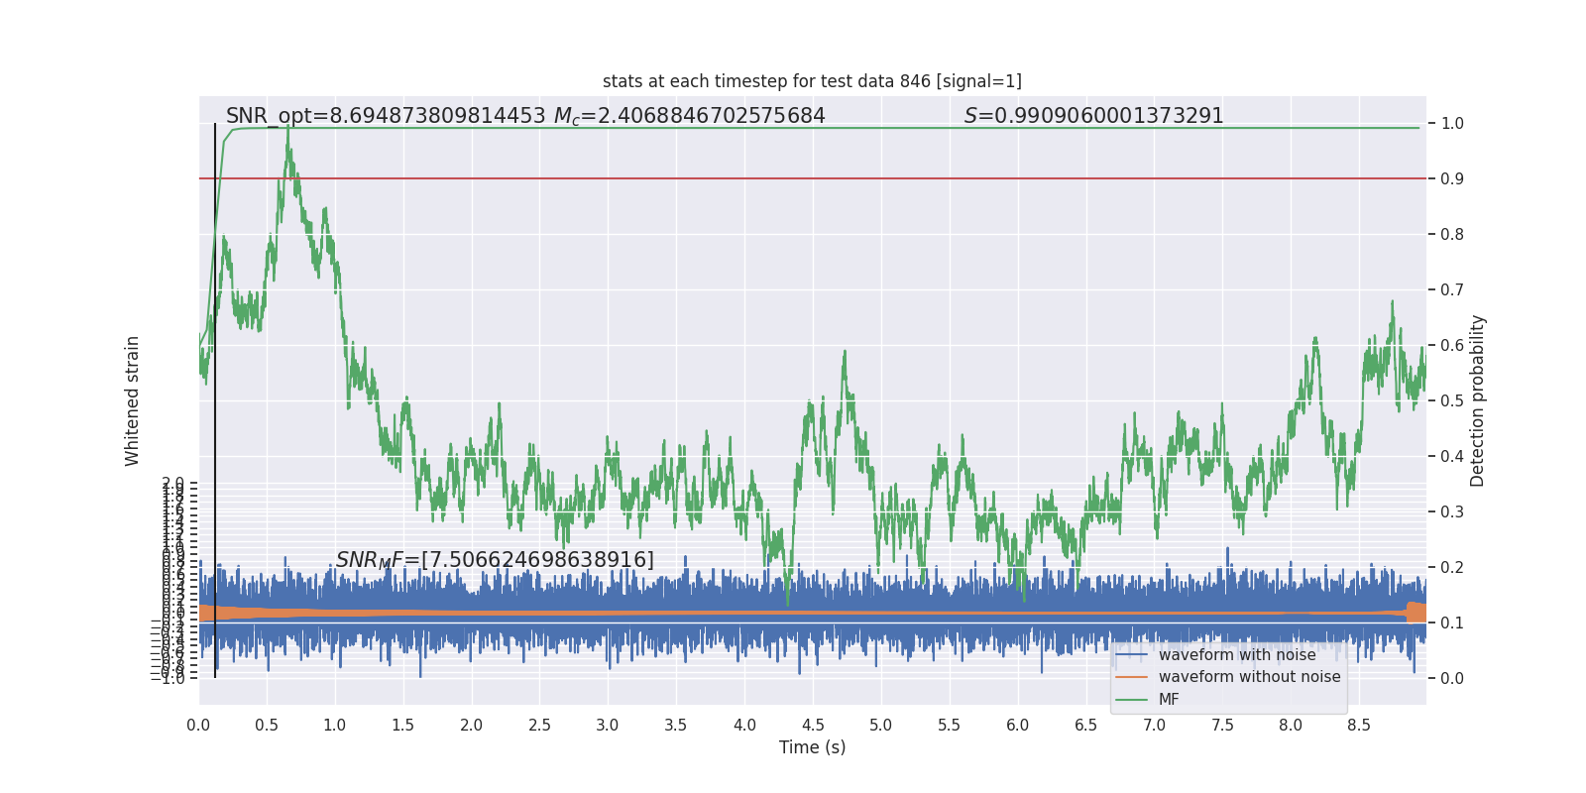Click the MF legend entry
Viewport: 1586px width, 793px height.
[1169, 699]
